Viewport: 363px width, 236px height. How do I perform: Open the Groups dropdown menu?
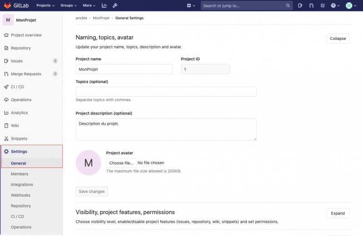[x=69, y=5]
